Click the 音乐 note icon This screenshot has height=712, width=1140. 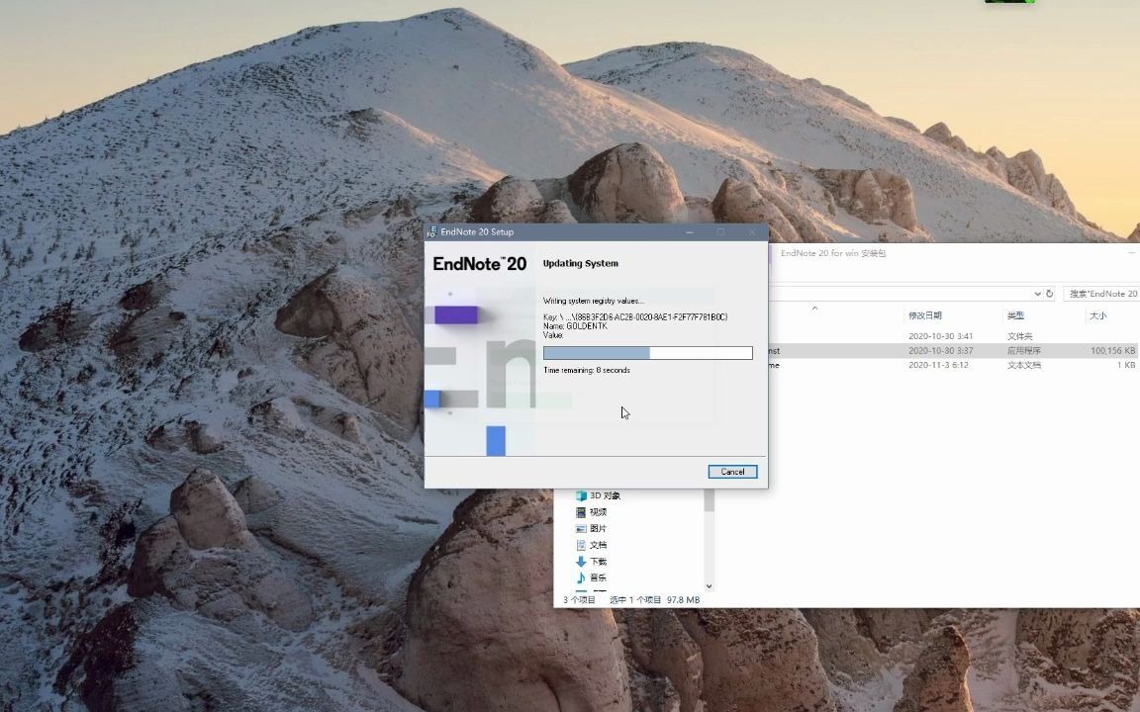[581, 578]
